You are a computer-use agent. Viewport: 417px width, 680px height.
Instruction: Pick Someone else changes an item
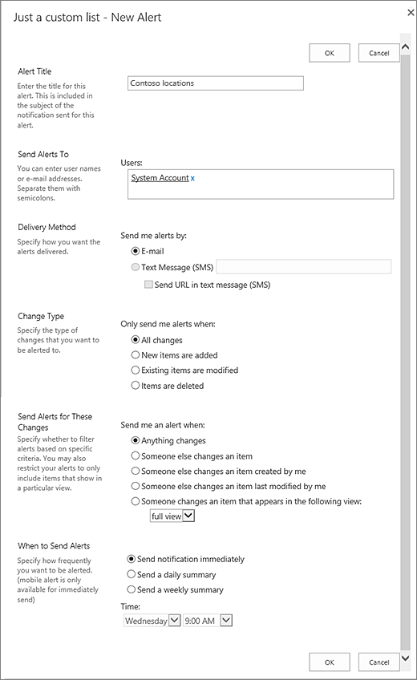(x=136, y=455)
